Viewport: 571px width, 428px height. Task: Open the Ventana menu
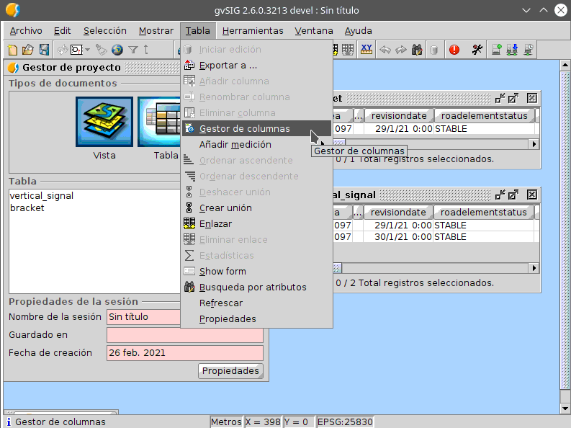click(x=314, y=30)
